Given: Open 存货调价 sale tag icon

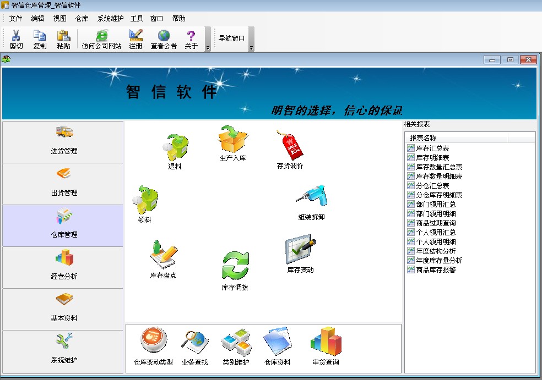Looking at the screenshot, I should pyautogui.click(x=290, y=150).
